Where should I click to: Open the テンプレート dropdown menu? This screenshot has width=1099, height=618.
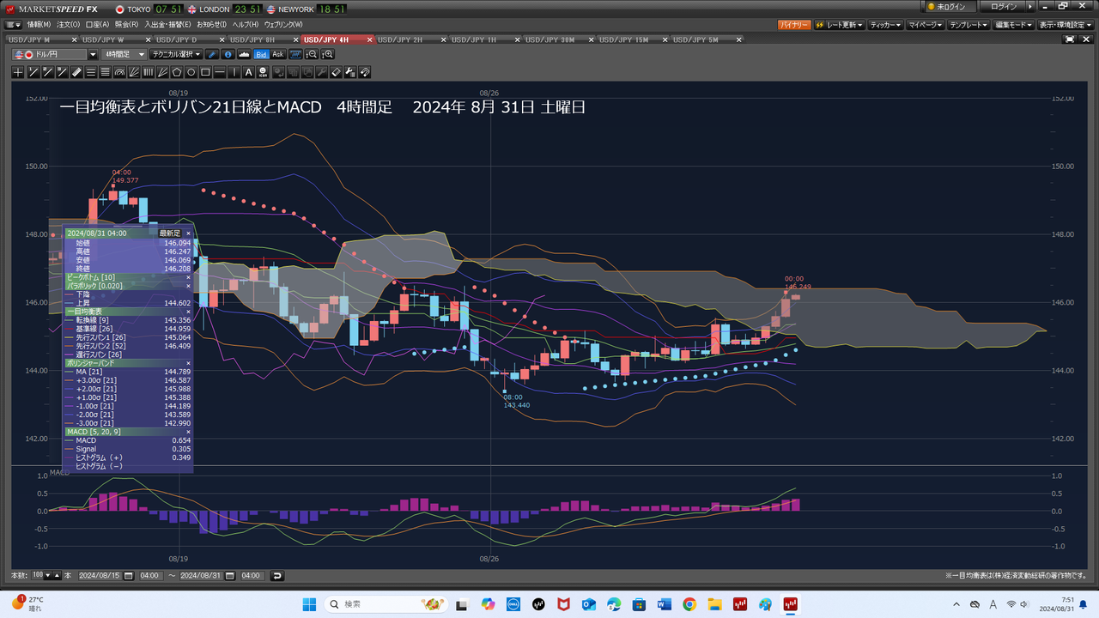click(969, 25)
